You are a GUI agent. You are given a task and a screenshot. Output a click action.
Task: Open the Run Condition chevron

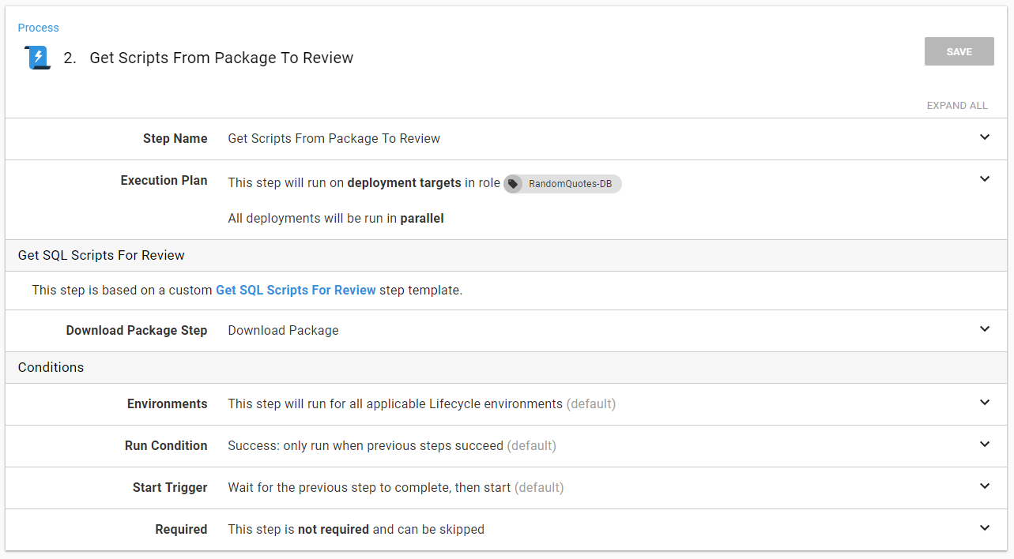984,445
